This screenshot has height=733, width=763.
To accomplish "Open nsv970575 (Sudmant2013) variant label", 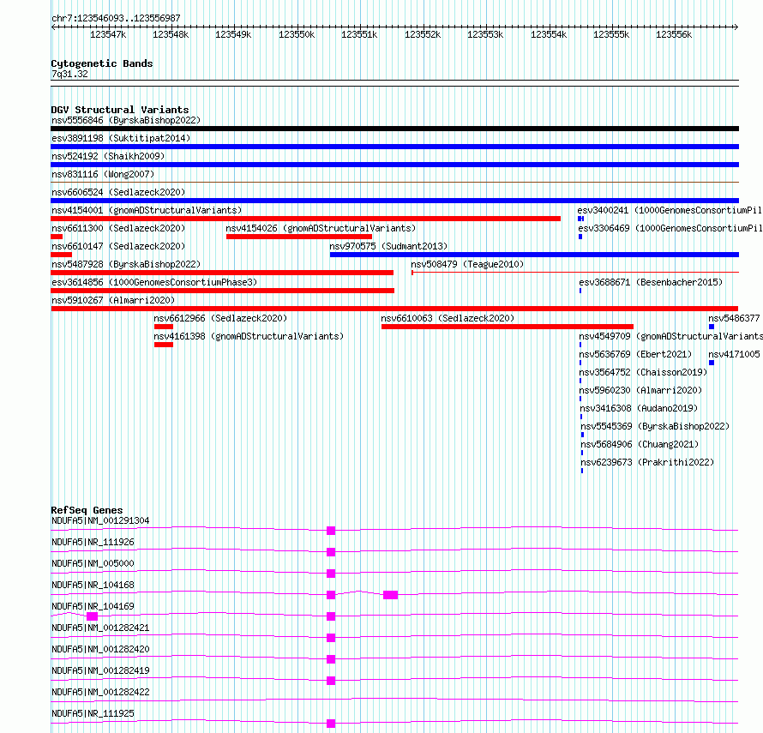I will 388,246.
